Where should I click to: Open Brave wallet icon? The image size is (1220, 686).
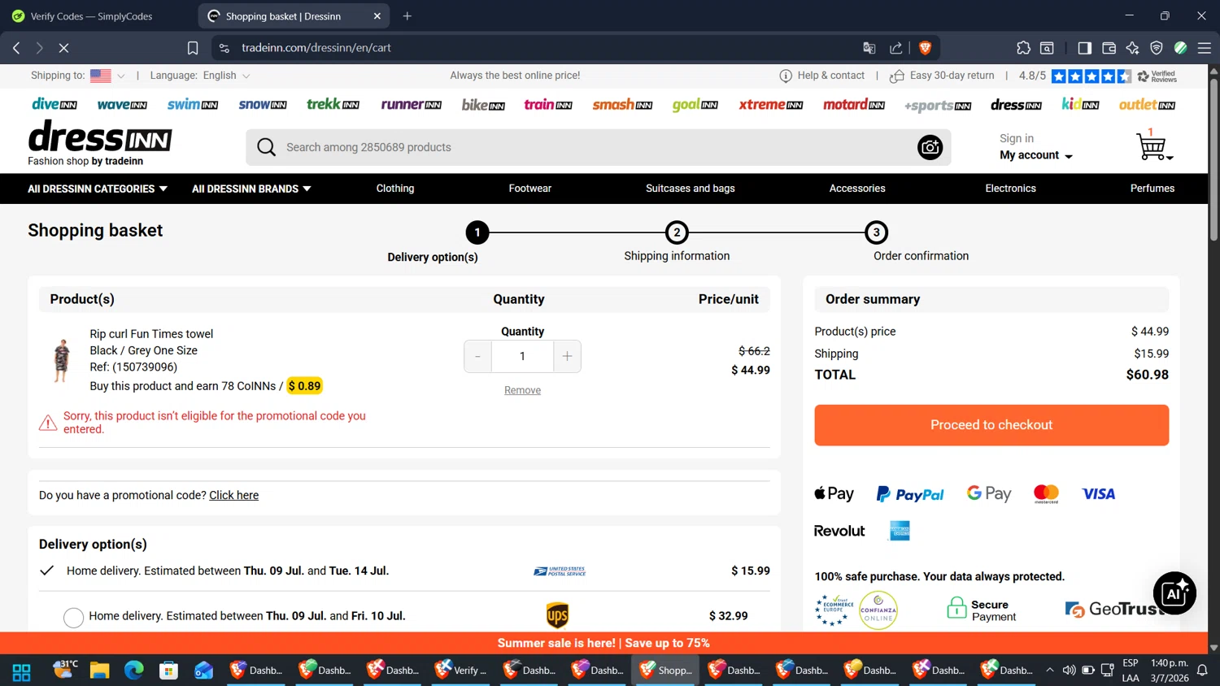1109,48
